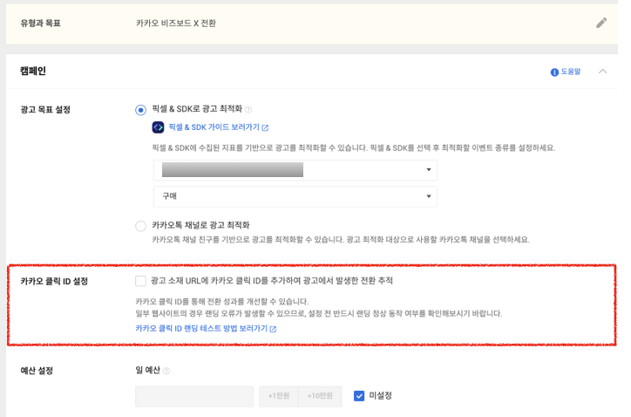Image resolution: width=631 pixels, height=417 pixels.
Task: Open 카카오 클릭 ID 랜딩 테스트 방법 보러가기
Action: coord(206,328)
